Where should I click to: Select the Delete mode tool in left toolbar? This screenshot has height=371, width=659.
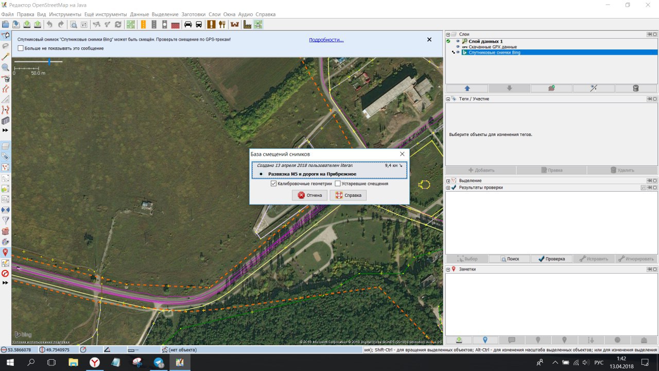click(x=6, y=78)
